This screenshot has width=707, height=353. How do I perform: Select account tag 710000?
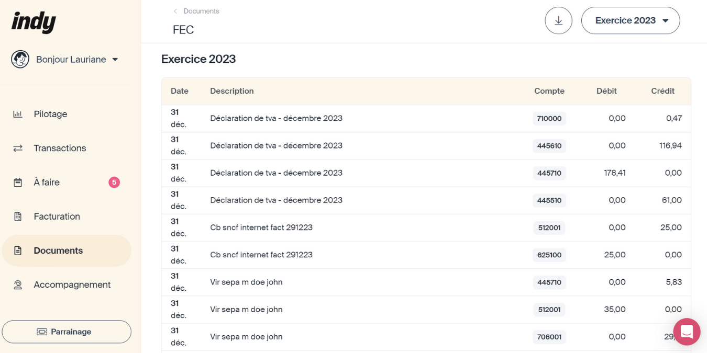pyautogui.click(x=549, y=119)
